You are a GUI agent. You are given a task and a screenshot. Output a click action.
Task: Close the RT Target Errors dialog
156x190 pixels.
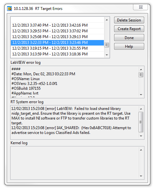point(141,7)
